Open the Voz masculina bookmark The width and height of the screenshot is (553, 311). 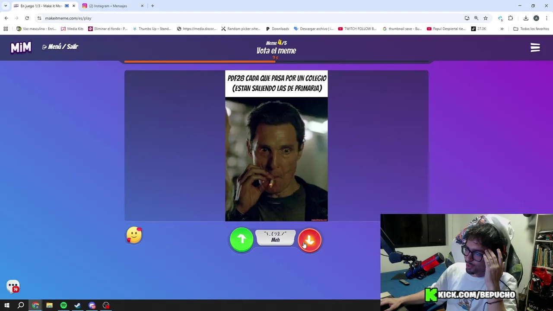pos(36,29)
